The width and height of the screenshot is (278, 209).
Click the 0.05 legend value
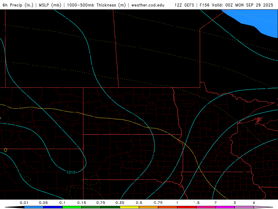pyautogui.click(x=43, y=203)
